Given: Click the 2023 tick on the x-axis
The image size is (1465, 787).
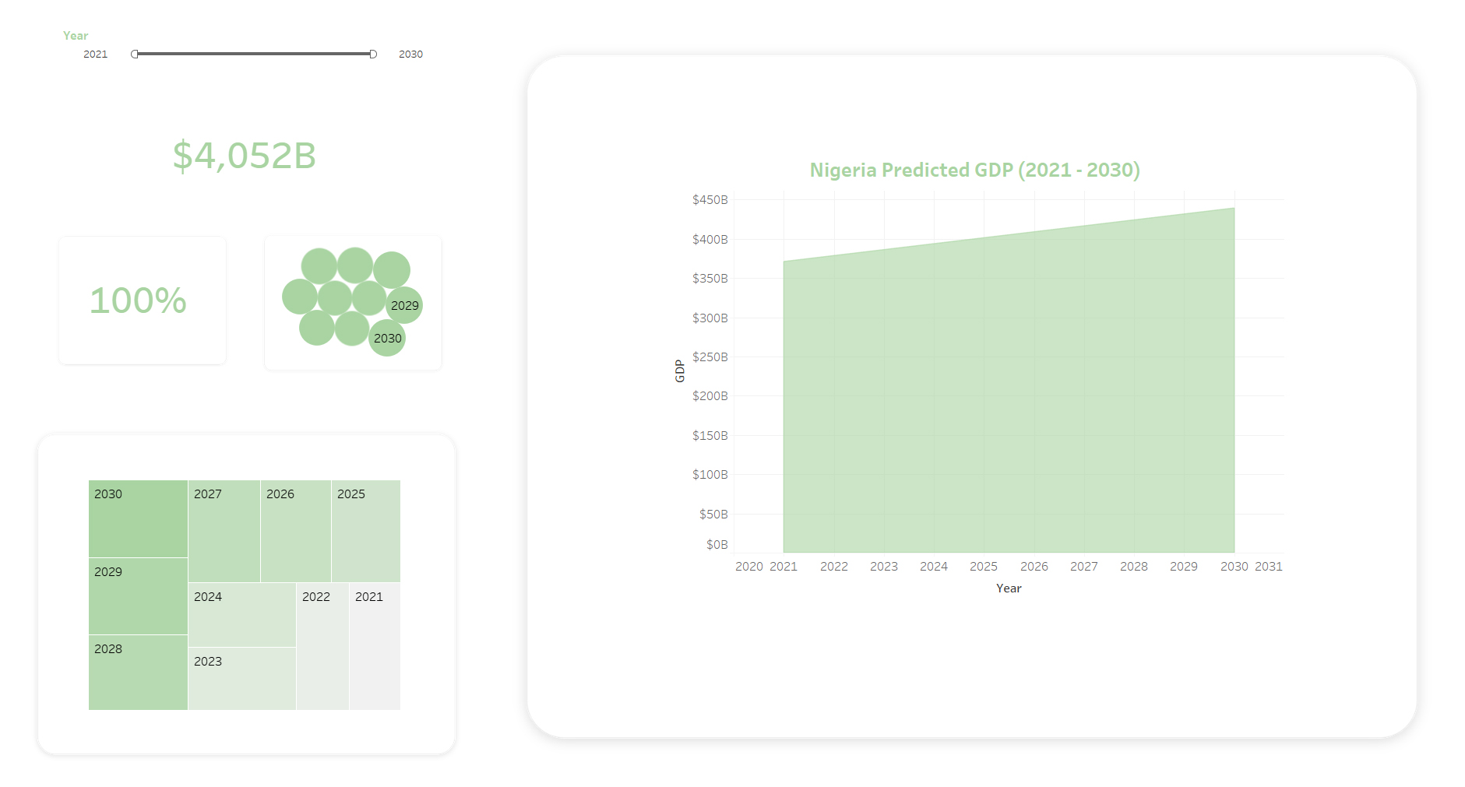Looking at the screenshot, I should click(884, 567).
